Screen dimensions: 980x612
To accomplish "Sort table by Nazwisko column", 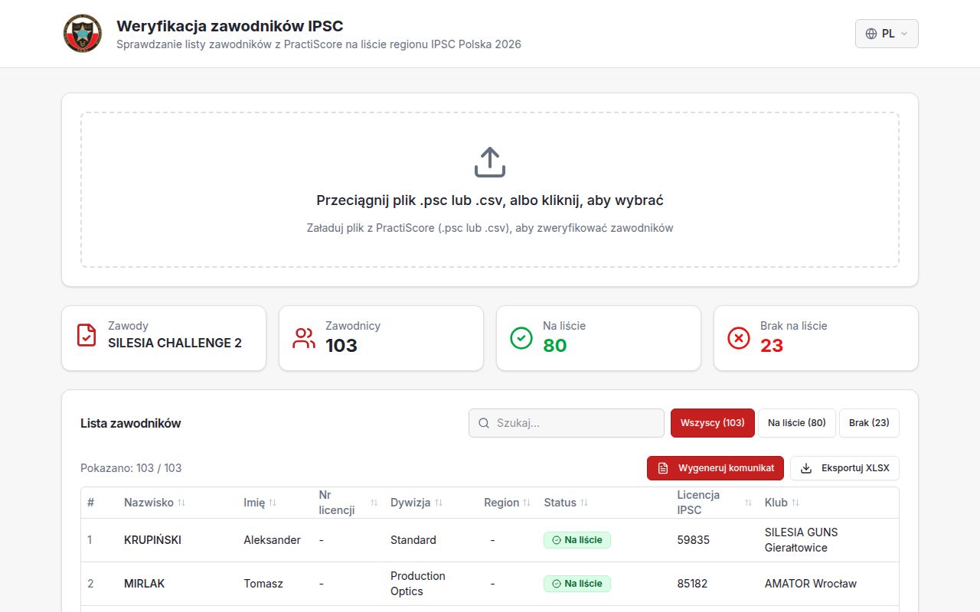I will point(155,503).
